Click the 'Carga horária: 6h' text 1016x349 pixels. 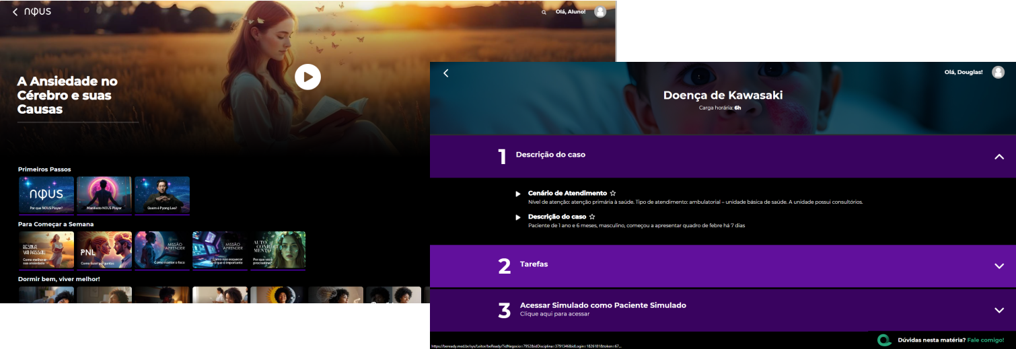point(720,108)
